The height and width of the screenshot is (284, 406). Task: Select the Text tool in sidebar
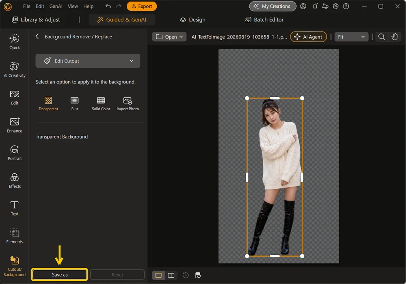pyautogui.click(x=15, y=209)
